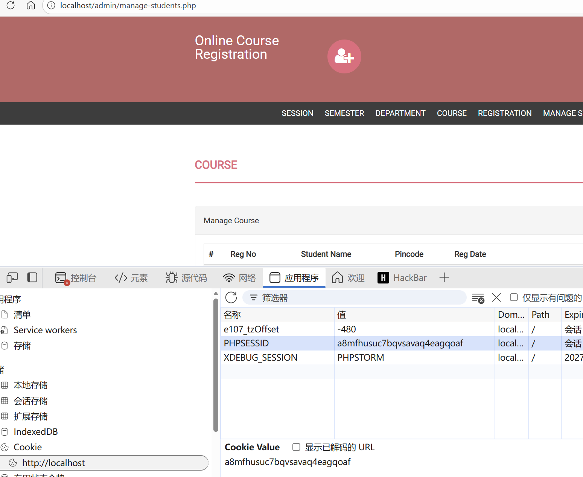
Task: Delete selected cookie with X icon
Action: tap(496, 297)
